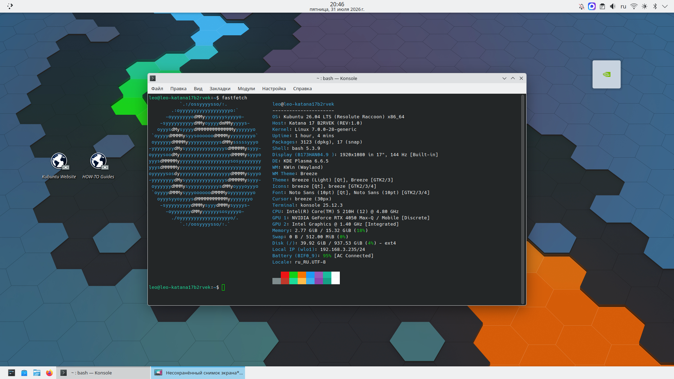Launch Firefox from the taskbar
Viewport: 674px width, 379px height.
pyautogui.click(x=49, y=373)
